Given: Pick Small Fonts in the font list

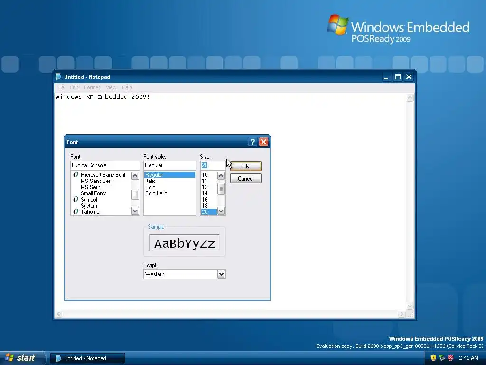Looking at the screenshot, I should (x=93, y=193).
